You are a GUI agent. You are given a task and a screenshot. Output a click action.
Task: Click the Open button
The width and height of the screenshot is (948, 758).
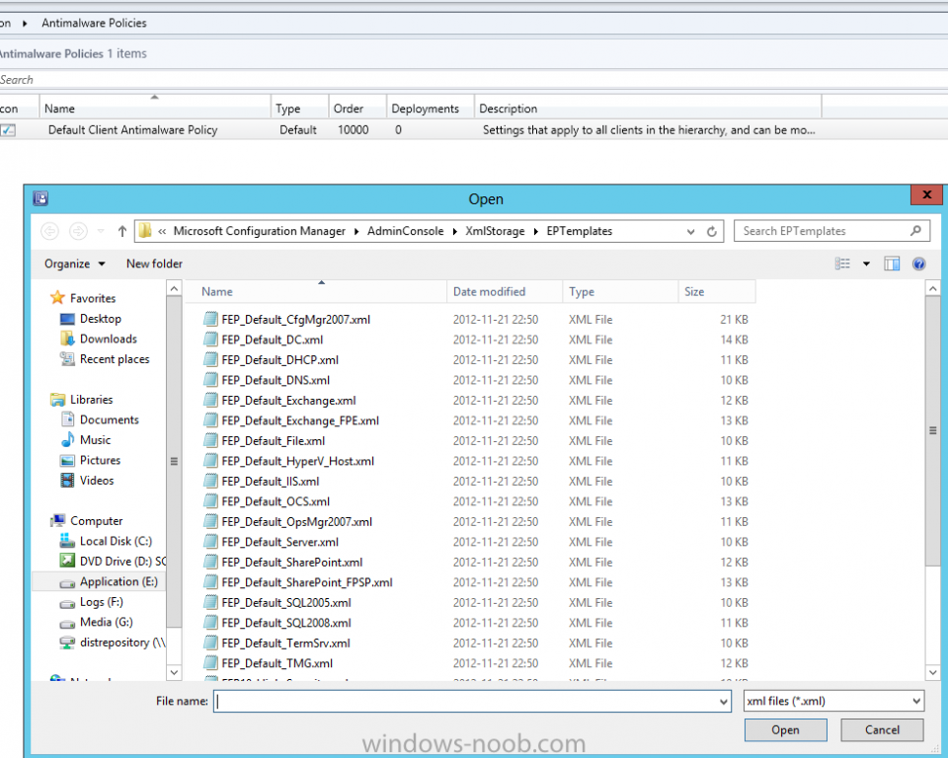pyautogui.click(x=785, y=729)
